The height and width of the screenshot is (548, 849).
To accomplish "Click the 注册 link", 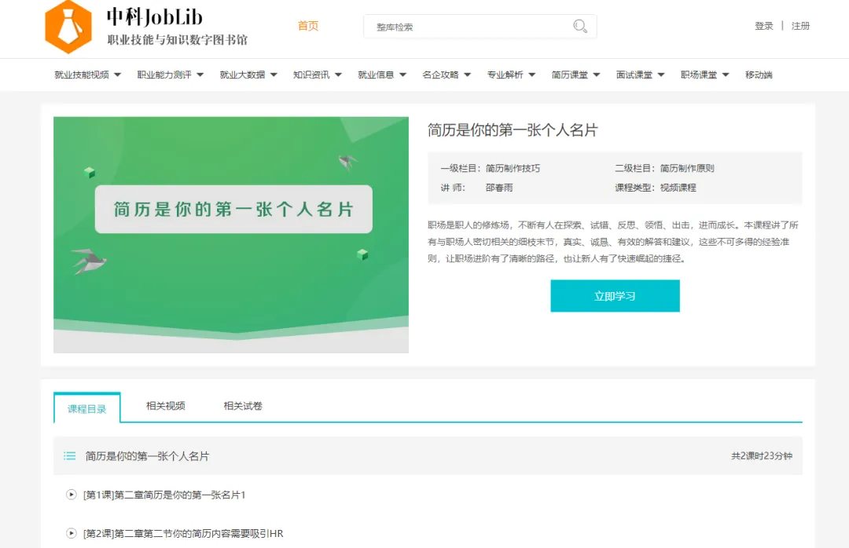I will (x=800, y=26).
